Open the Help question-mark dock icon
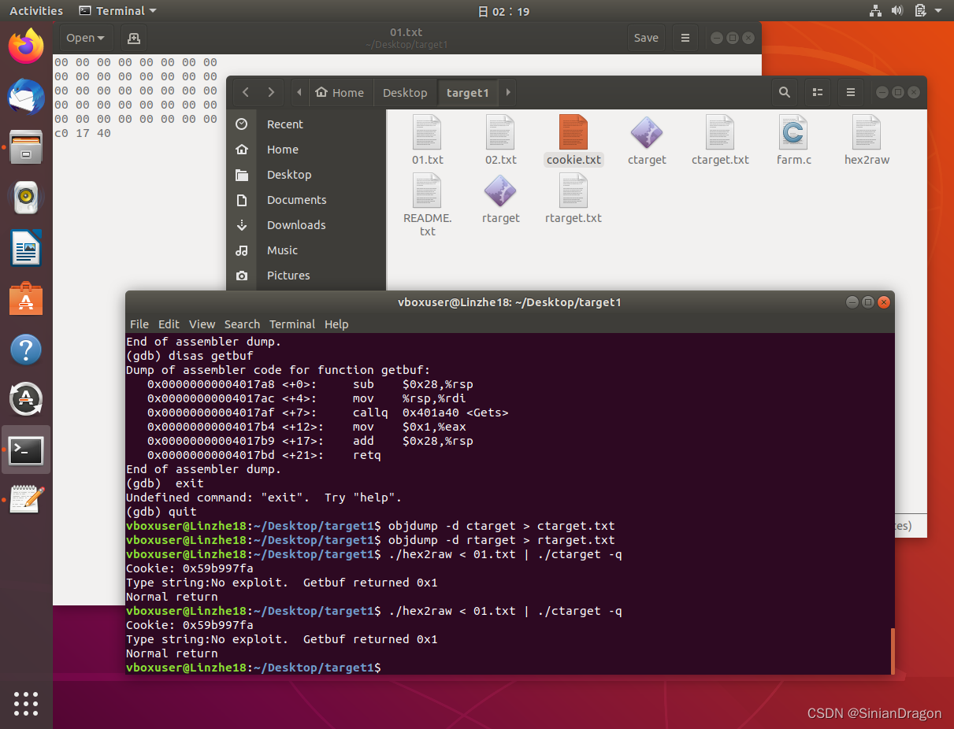 tap(26, 349)
